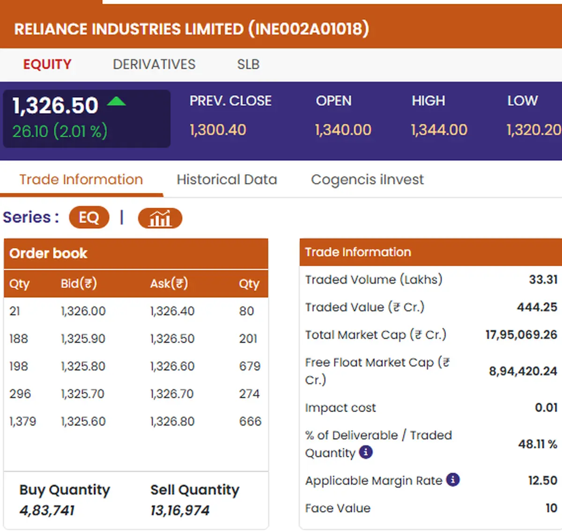Click bid quantity 1,379
The image size is (562, 531).
23,421
